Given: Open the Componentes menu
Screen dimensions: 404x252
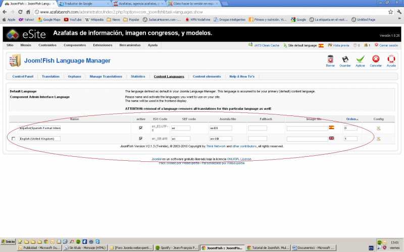Looking at the screenshot, I should [x=75, y=45].
